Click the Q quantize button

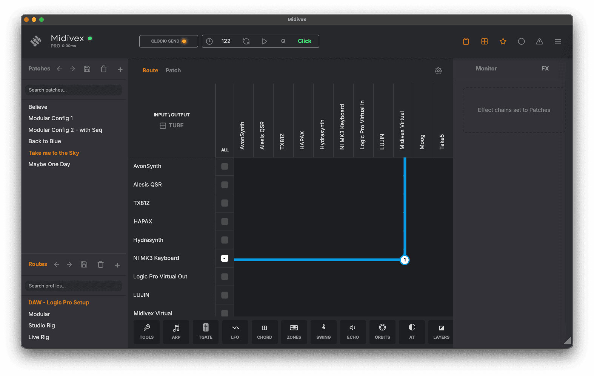point(283,41)
